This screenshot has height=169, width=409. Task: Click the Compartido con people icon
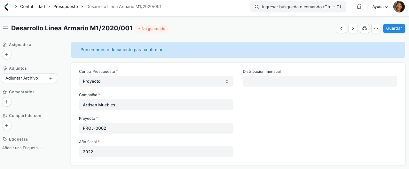pyautogui.click(x=5, y=116)
